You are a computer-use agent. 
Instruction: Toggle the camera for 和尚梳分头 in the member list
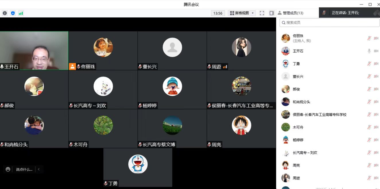376,102
